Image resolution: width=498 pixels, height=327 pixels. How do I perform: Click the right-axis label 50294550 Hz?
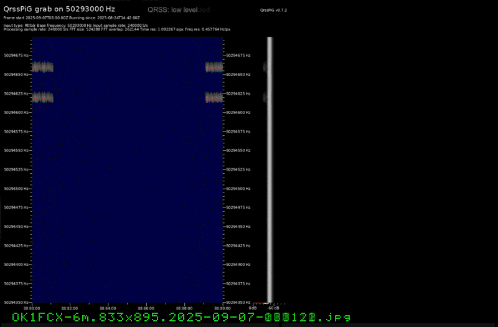(238, 150)
